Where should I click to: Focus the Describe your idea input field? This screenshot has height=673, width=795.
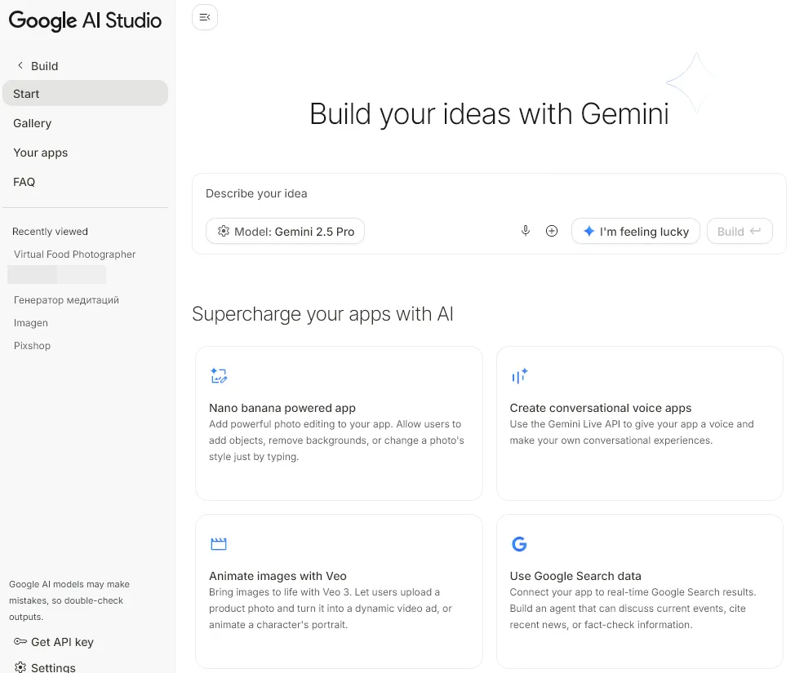click(482, 194)
